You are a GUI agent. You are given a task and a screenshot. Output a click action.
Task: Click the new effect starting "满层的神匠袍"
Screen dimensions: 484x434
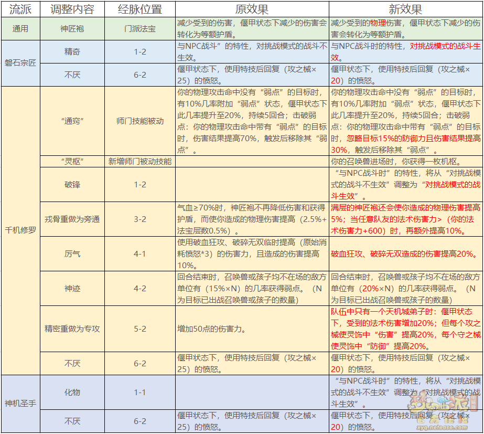pyautogui.click(x=405, y=219)
